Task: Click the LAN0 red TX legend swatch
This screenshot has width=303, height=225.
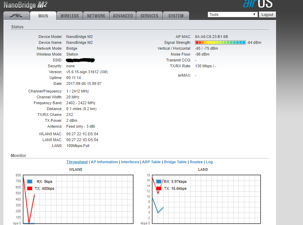Action: tap(159, 188)
